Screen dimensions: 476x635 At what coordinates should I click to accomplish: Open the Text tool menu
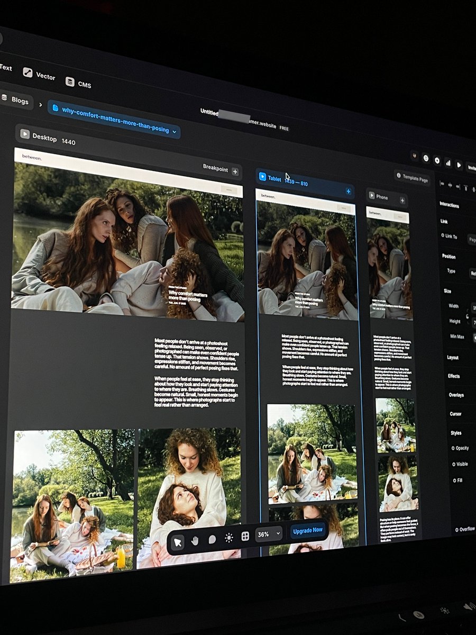(x=5, y=68)
